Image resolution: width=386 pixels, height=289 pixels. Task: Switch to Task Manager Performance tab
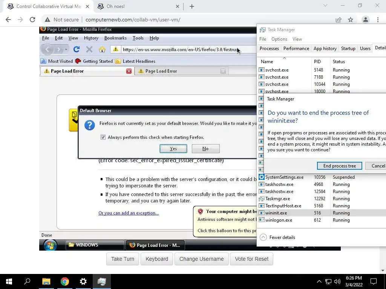pos(296,49)
